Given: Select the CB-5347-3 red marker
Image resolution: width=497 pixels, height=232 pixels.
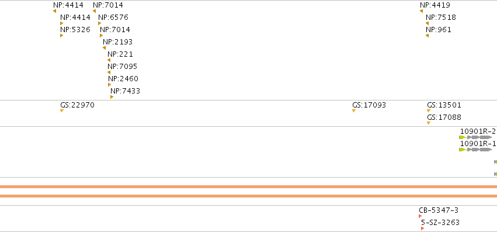Looking at the screenshot, I should tap(420, 216).
